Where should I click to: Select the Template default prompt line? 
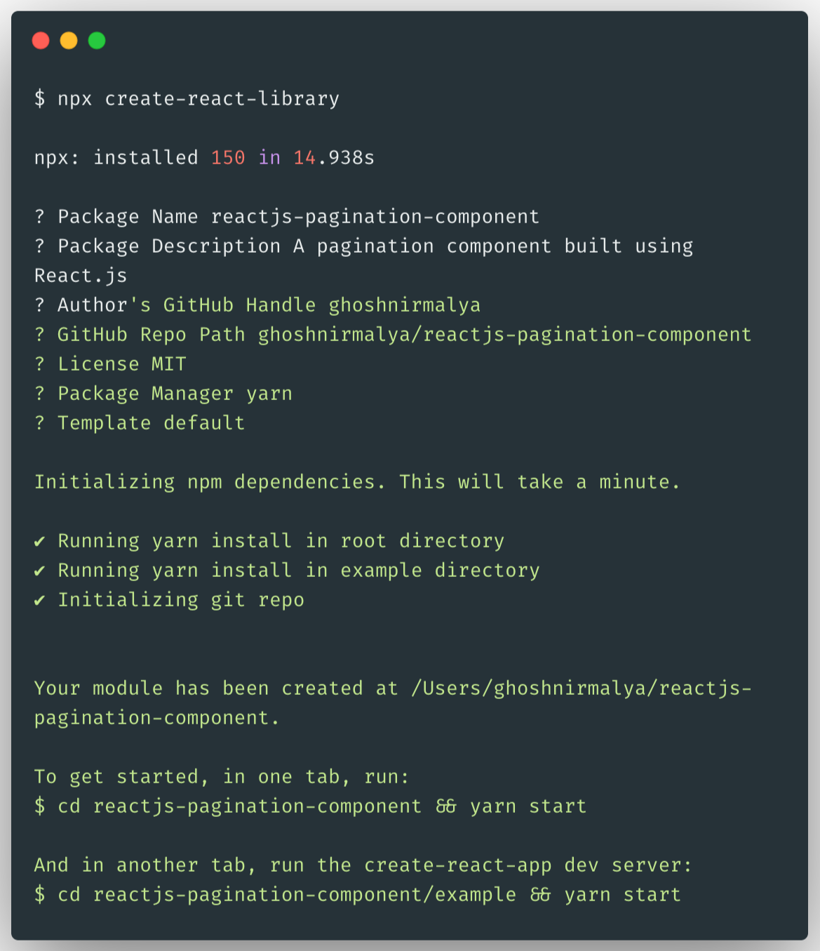coord(139,423)
